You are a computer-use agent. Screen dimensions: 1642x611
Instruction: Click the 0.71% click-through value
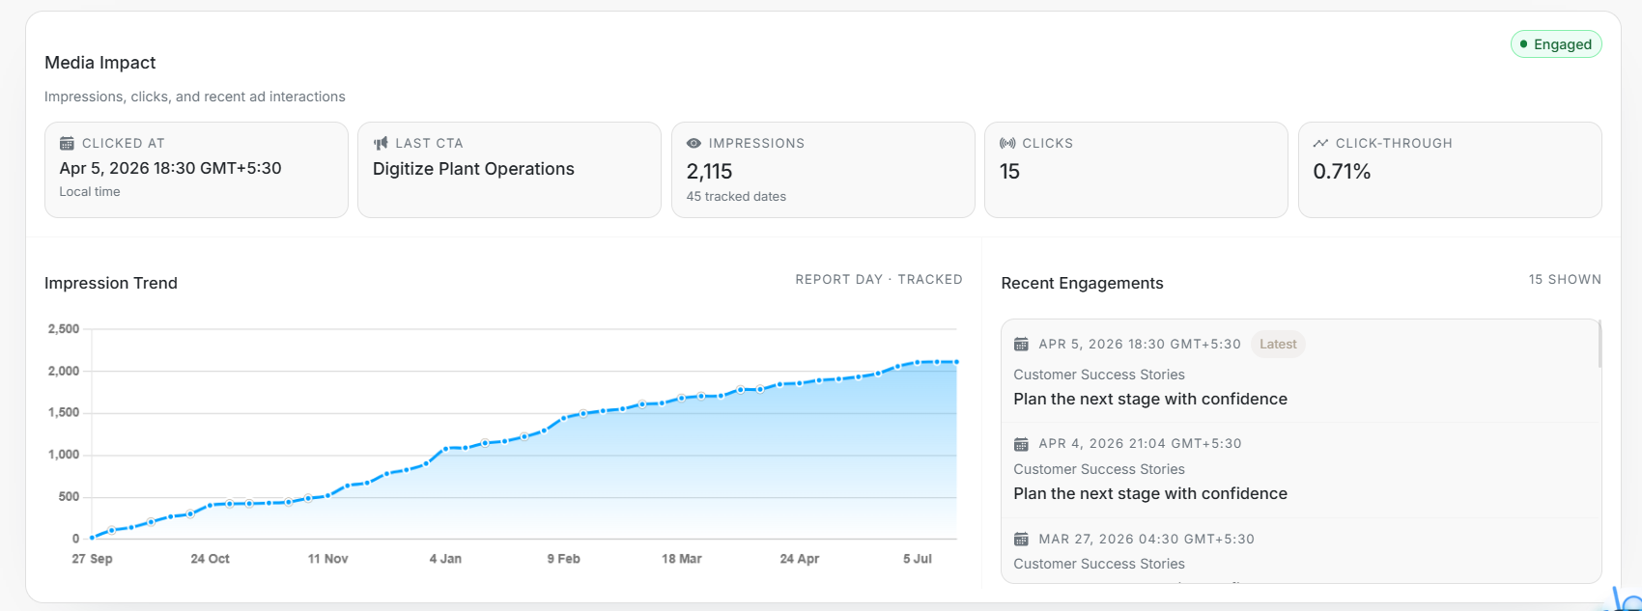pos(1342,172)
